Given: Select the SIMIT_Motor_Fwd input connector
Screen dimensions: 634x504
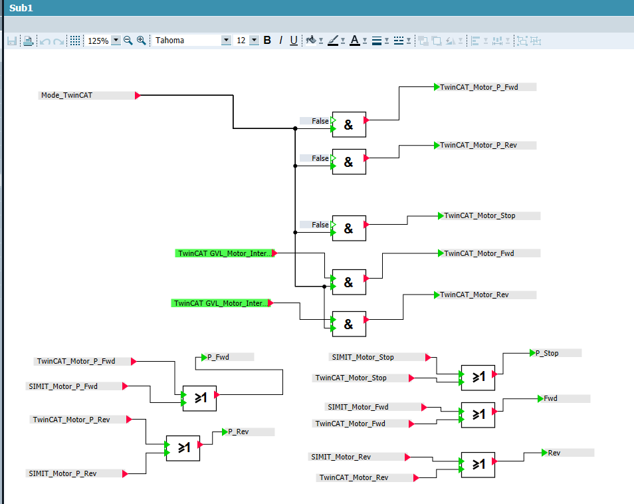Looking at the screenshot, I should click(375, 407).
